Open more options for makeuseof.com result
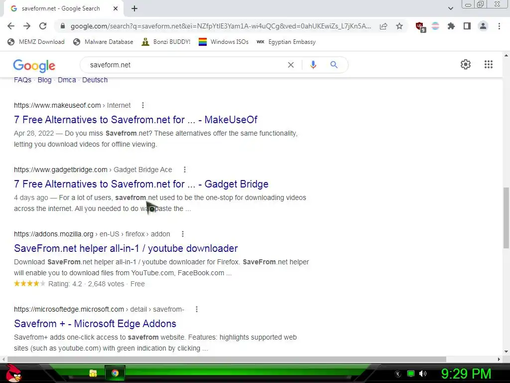 (x=143, y=105)
